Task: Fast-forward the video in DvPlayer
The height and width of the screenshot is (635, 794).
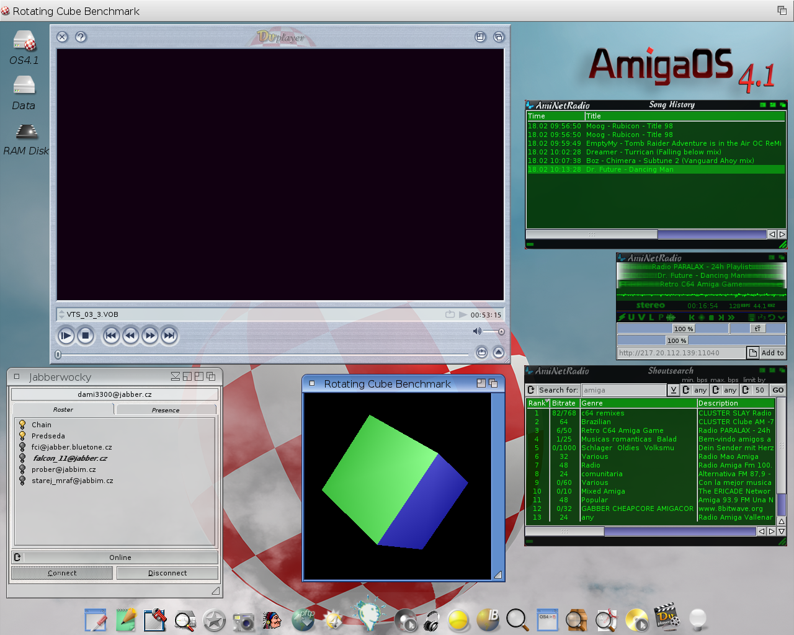Action: pos(150,335)
